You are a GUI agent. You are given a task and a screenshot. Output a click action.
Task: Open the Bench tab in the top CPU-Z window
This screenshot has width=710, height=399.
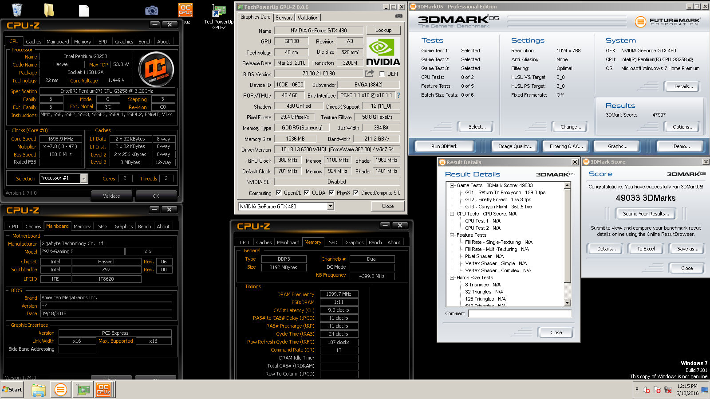145,42
